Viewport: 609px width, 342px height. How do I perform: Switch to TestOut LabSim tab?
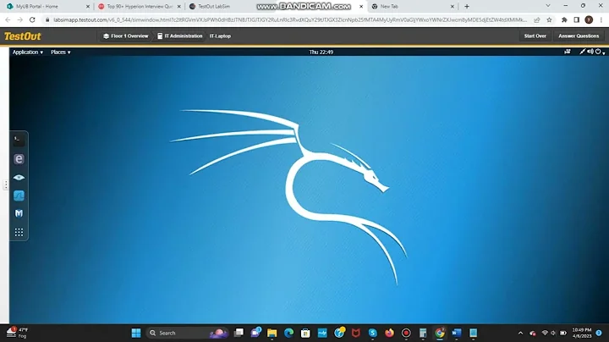coord(214,7)
